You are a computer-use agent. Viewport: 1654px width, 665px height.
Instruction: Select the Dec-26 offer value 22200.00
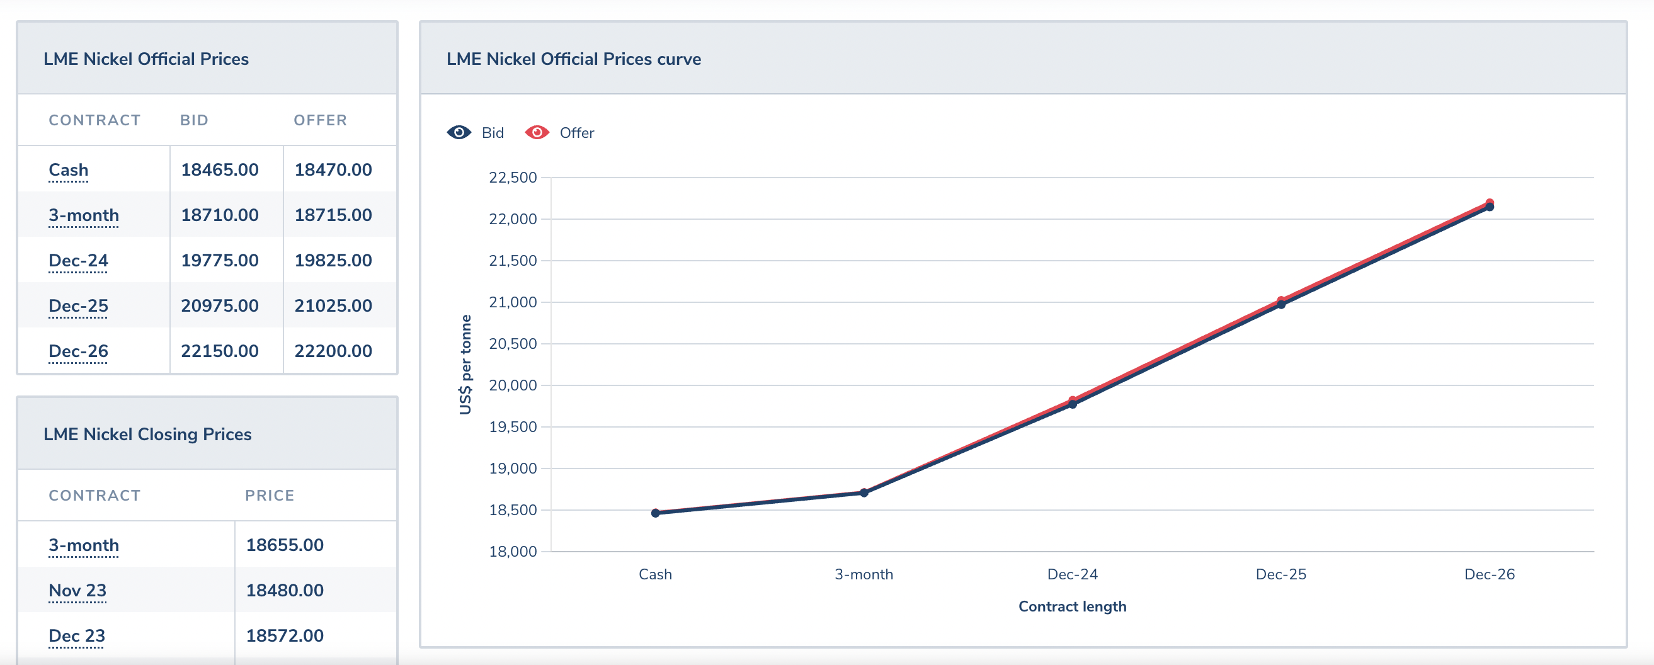(x=333, y=351)
